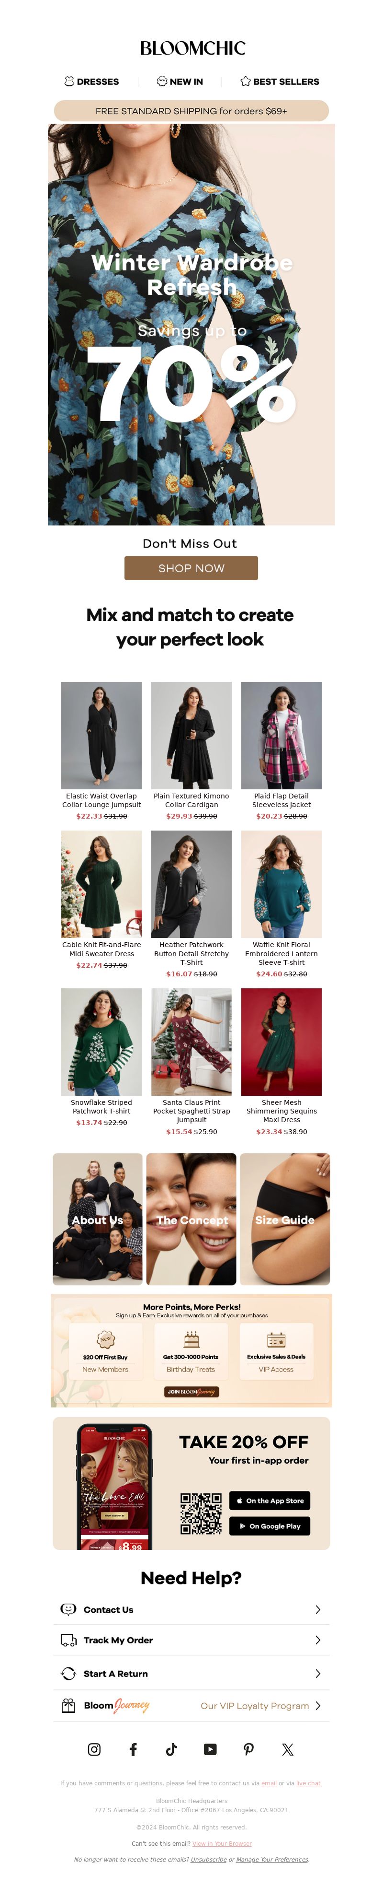Open the DRESSES menu item

tap(91, 82)
